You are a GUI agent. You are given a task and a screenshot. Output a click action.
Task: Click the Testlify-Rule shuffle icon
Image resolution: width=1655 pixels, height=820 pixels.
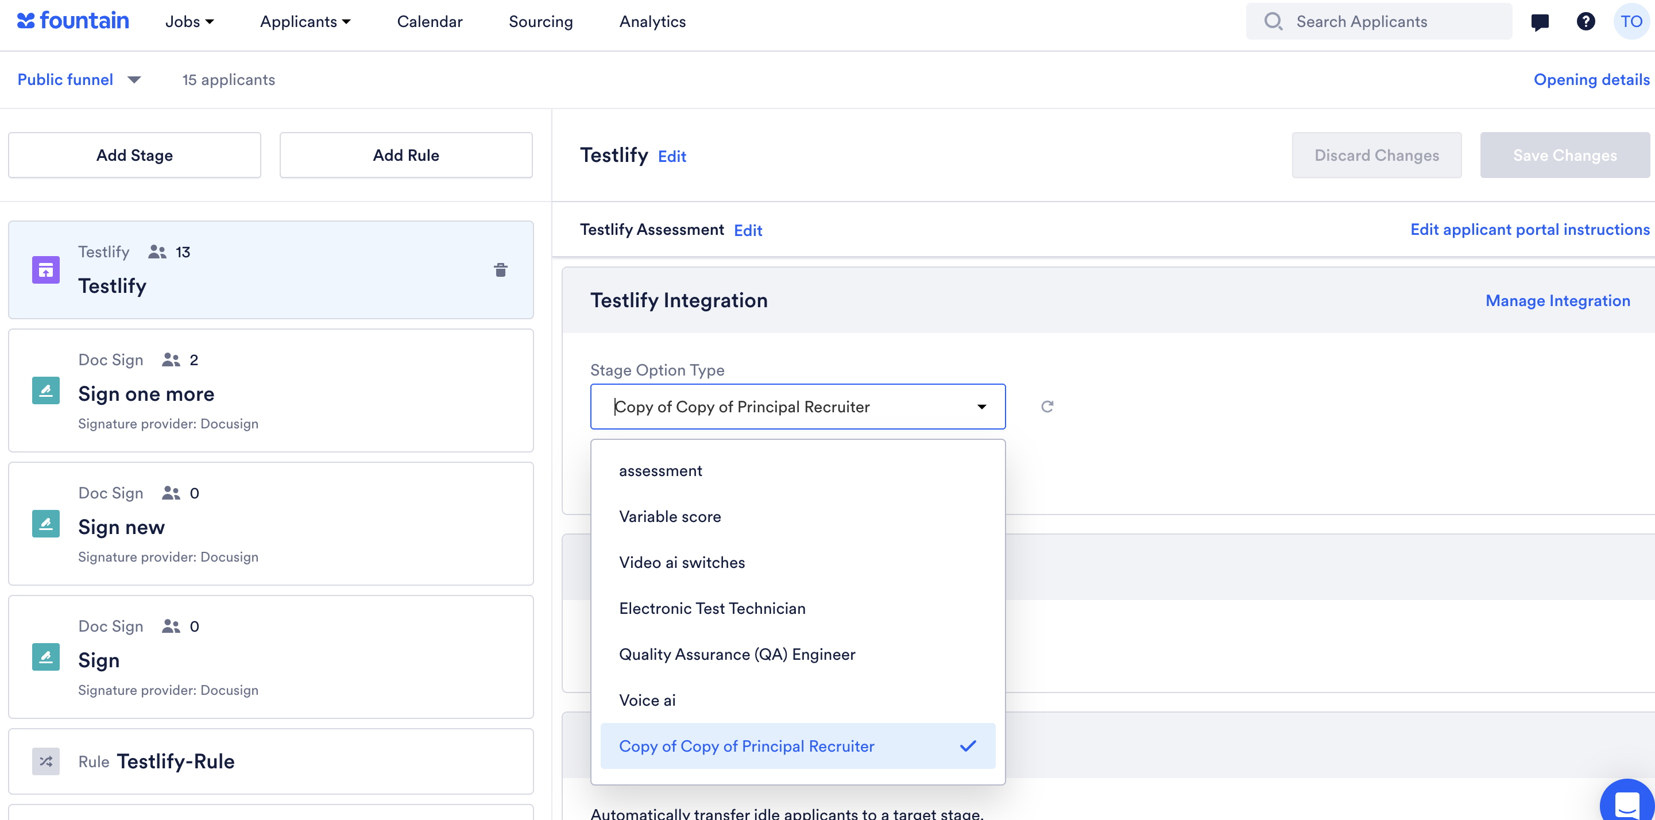(45, 761)
